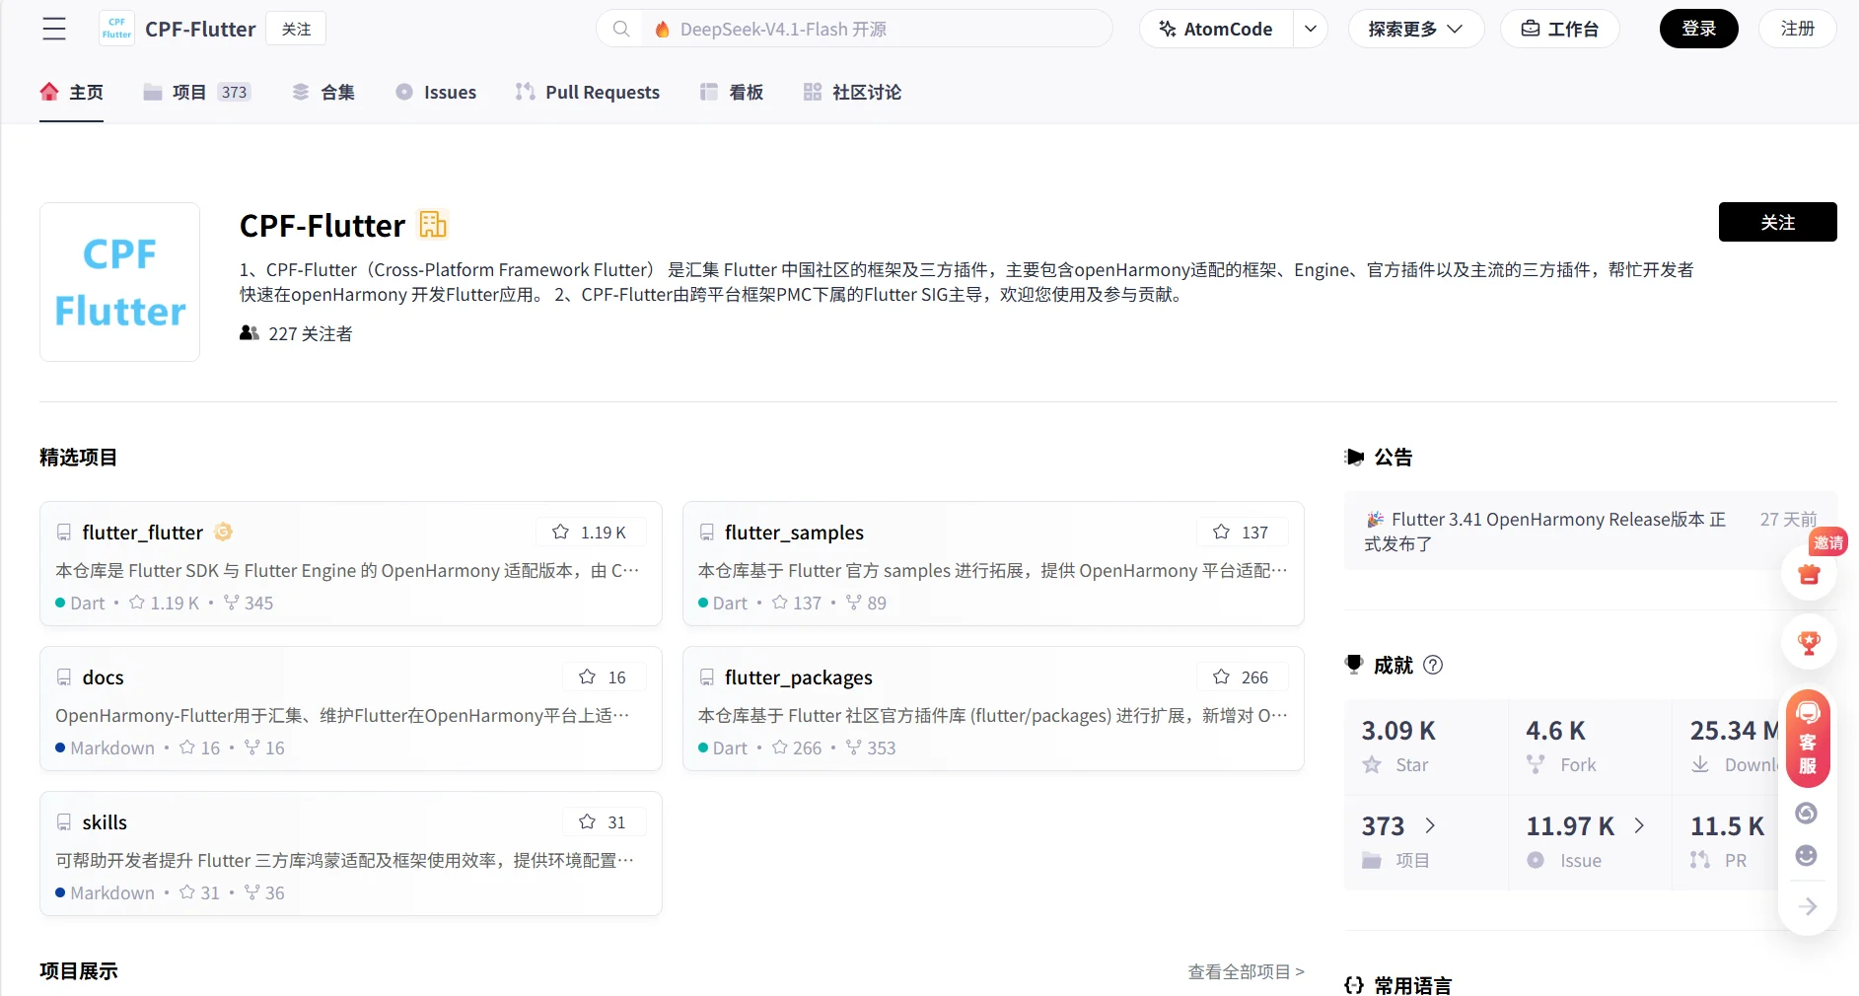Image resolution: width=1859 pixels, height=996 pixels.
Task: Open the Issues tab
Action: [435, 92]
